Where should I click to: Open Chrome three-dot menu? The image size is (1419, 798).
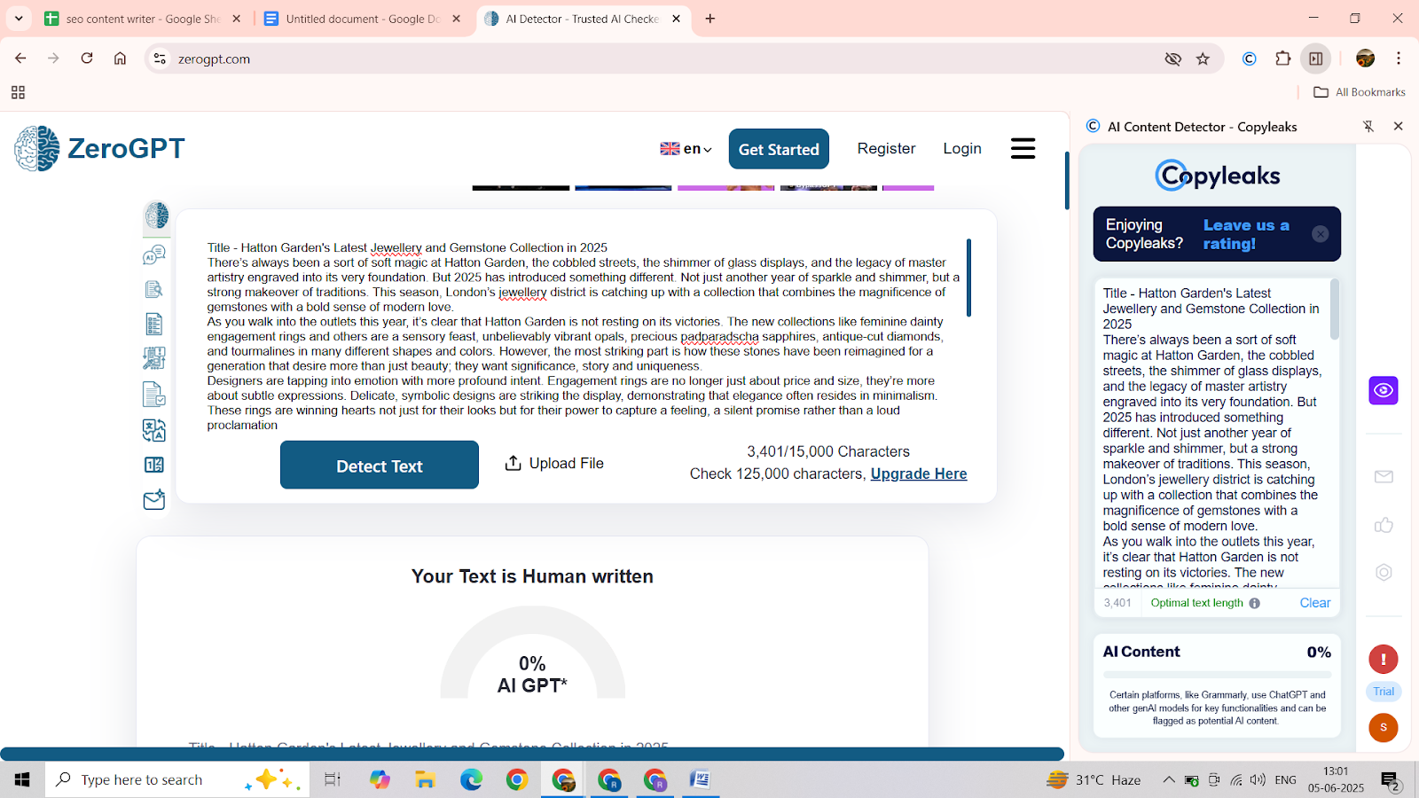(1399, 59)
